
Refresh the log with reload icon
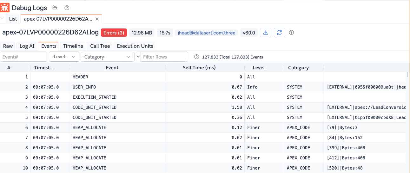[x=280, y=33]
